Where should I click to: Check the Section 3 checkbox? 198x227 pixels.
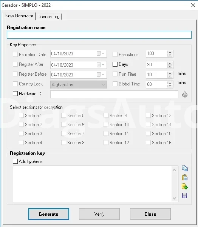[22, 134]
